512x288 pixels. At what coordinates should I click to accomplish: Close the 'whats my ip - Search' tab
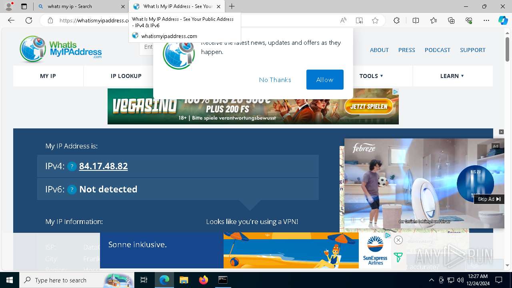[123, 6]
